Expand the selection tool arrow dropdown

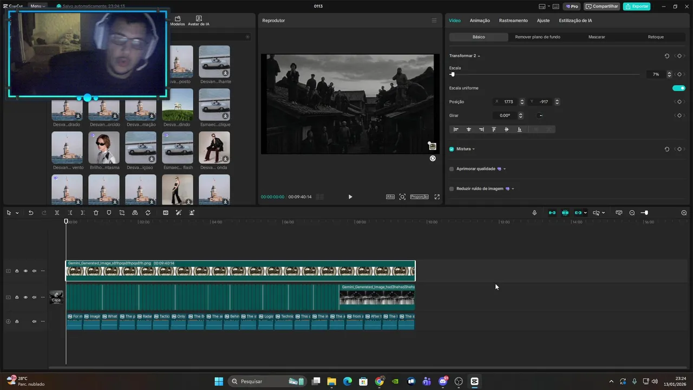click(17, 213)
